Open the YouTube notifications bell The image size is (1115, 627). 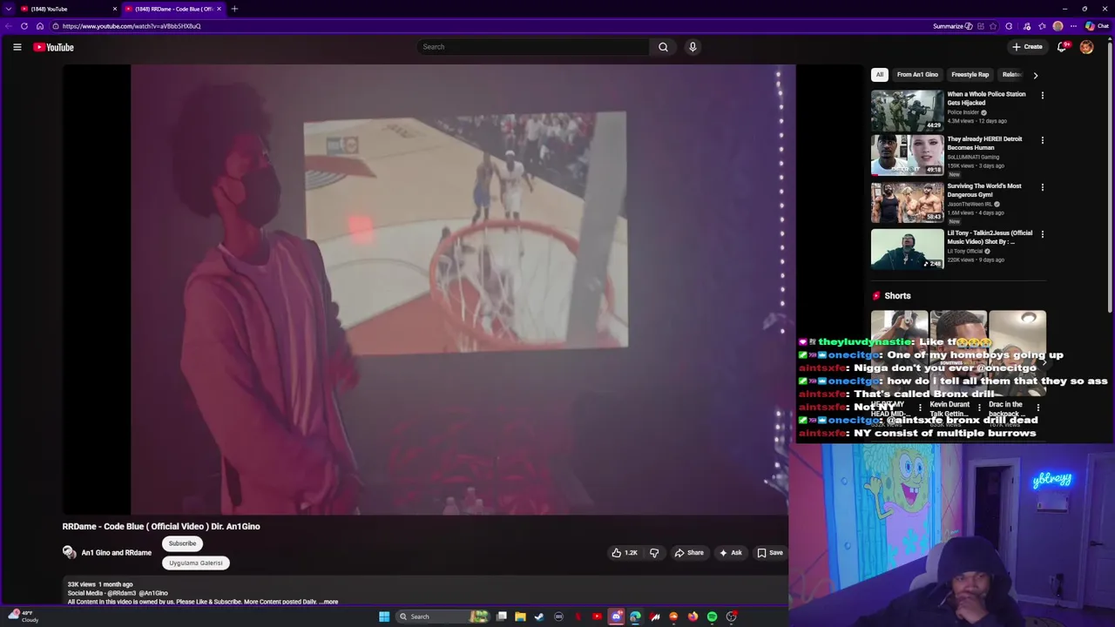1062,47
